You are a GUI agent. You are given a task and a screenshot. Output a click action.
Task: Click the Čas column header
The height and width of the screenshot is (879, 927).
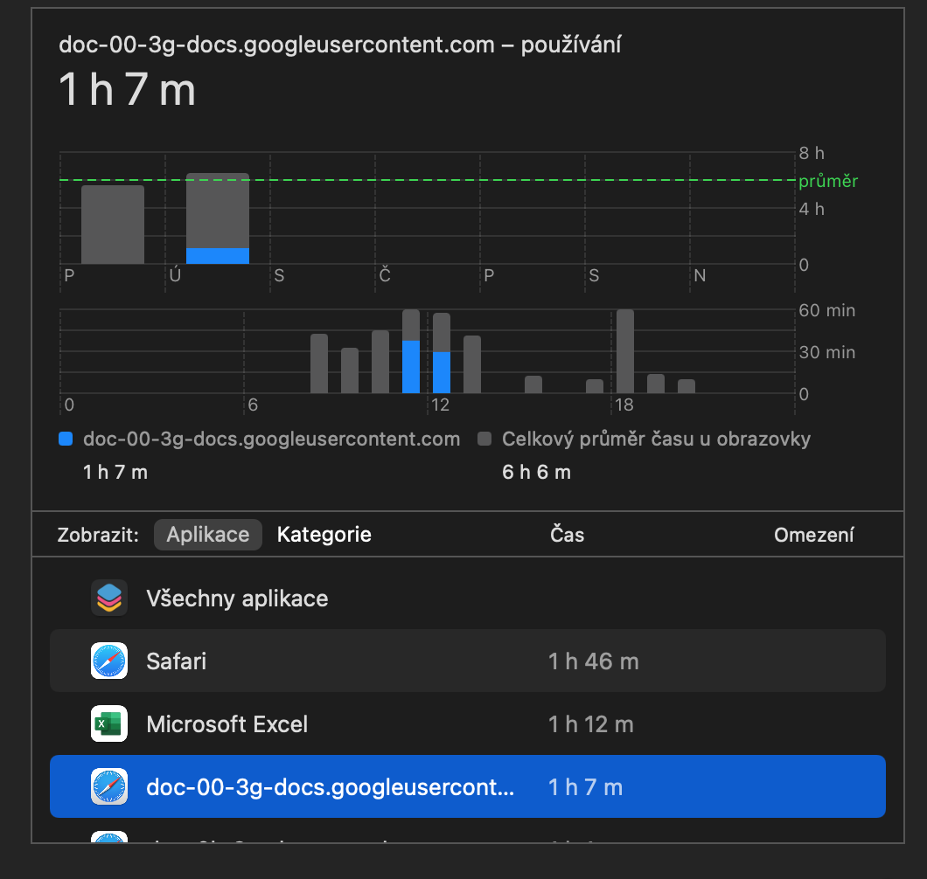tap(567, 535)
